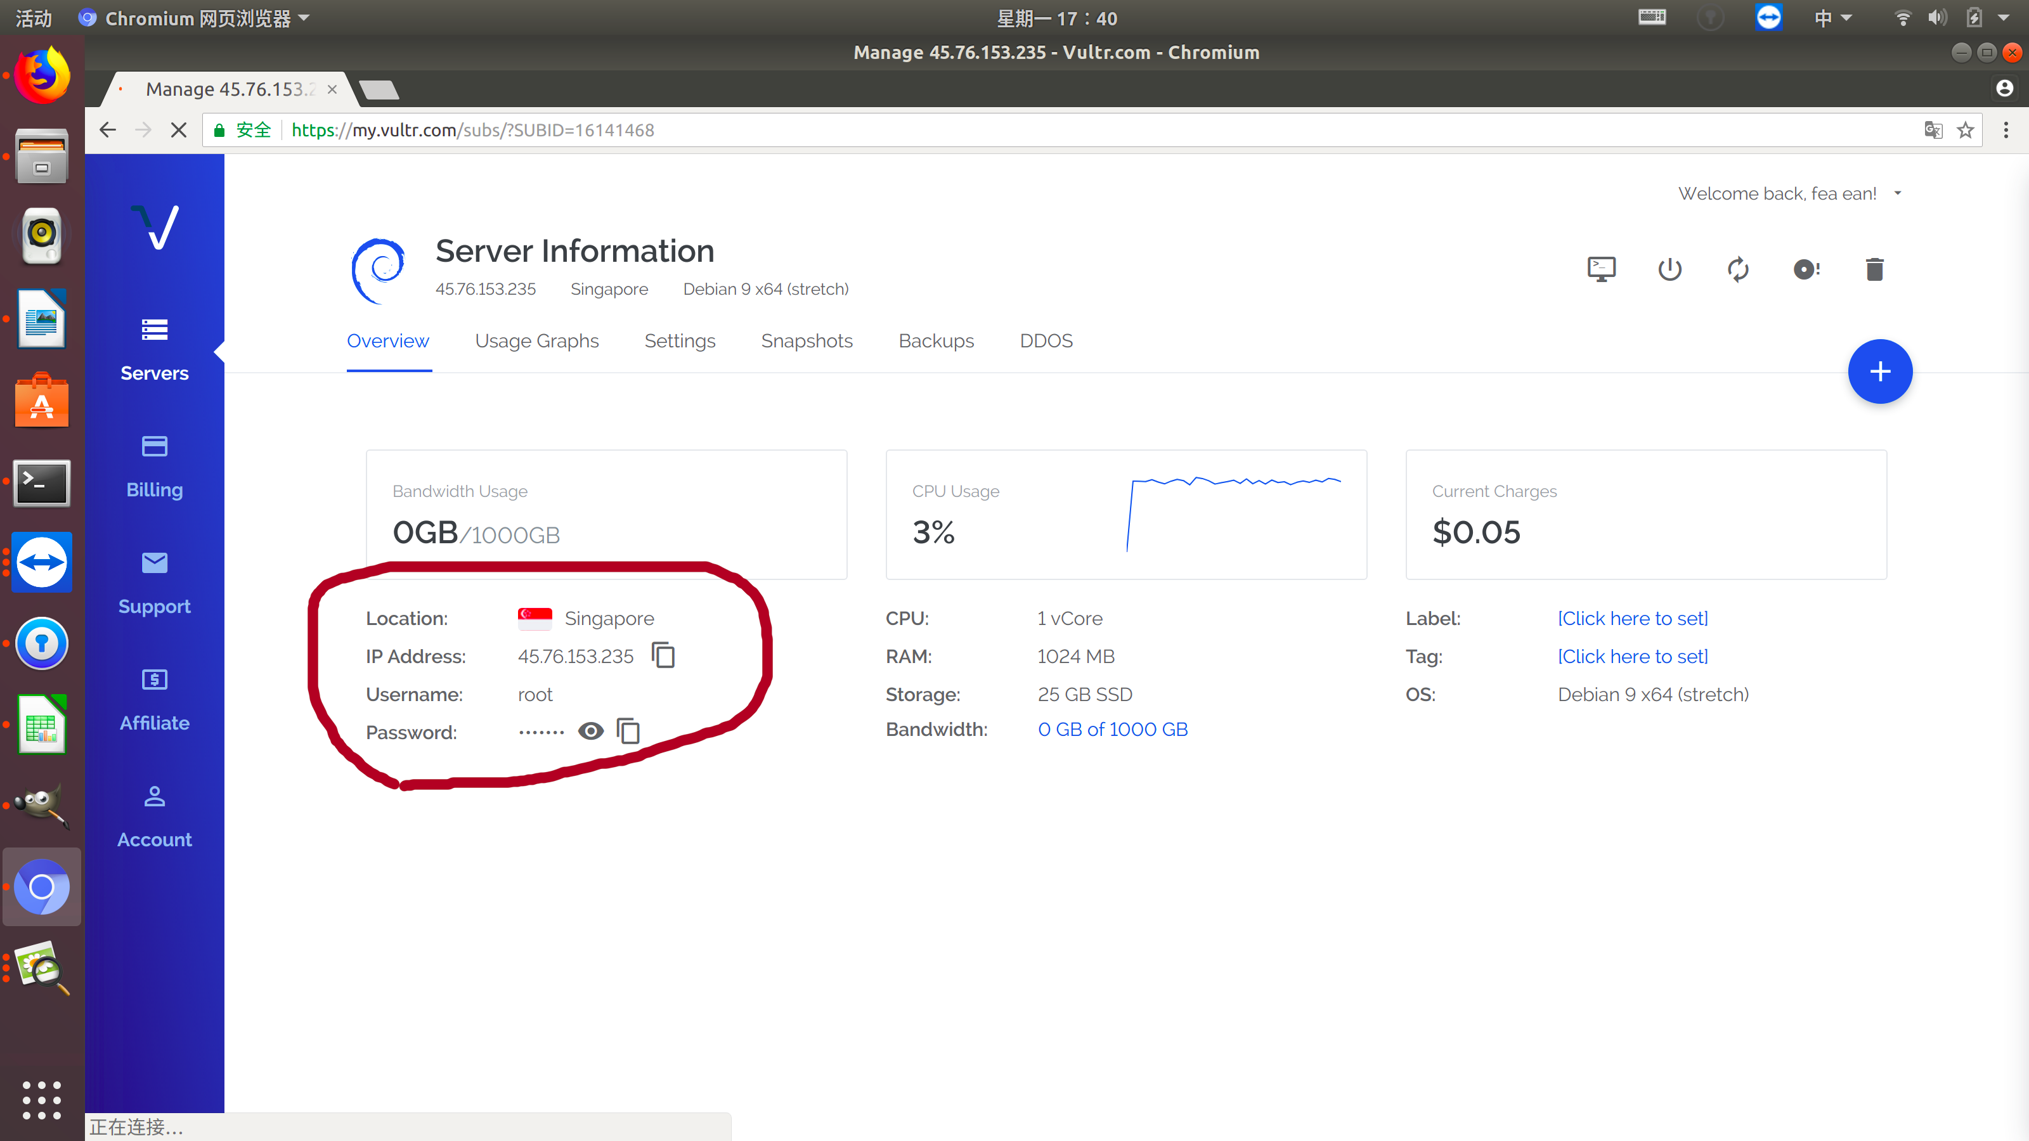Open the image viewer from dock
Screen dimensions: 2029x1141
42,968
